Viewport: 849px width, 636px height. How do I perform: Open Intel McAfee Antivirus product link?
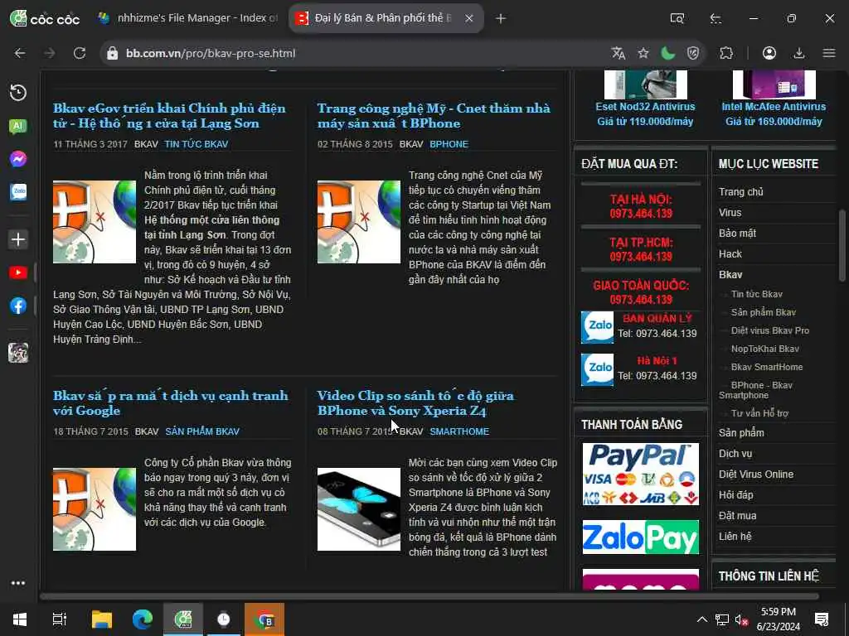click(774, 107)
